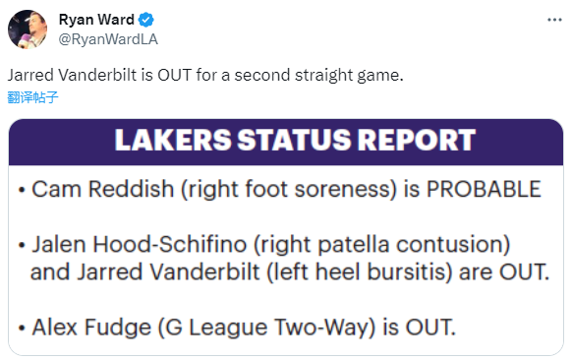Click the purple LAKERS STATUS REPORT banner
Screen dimensions: 572x360
click(x=286, y=142)
